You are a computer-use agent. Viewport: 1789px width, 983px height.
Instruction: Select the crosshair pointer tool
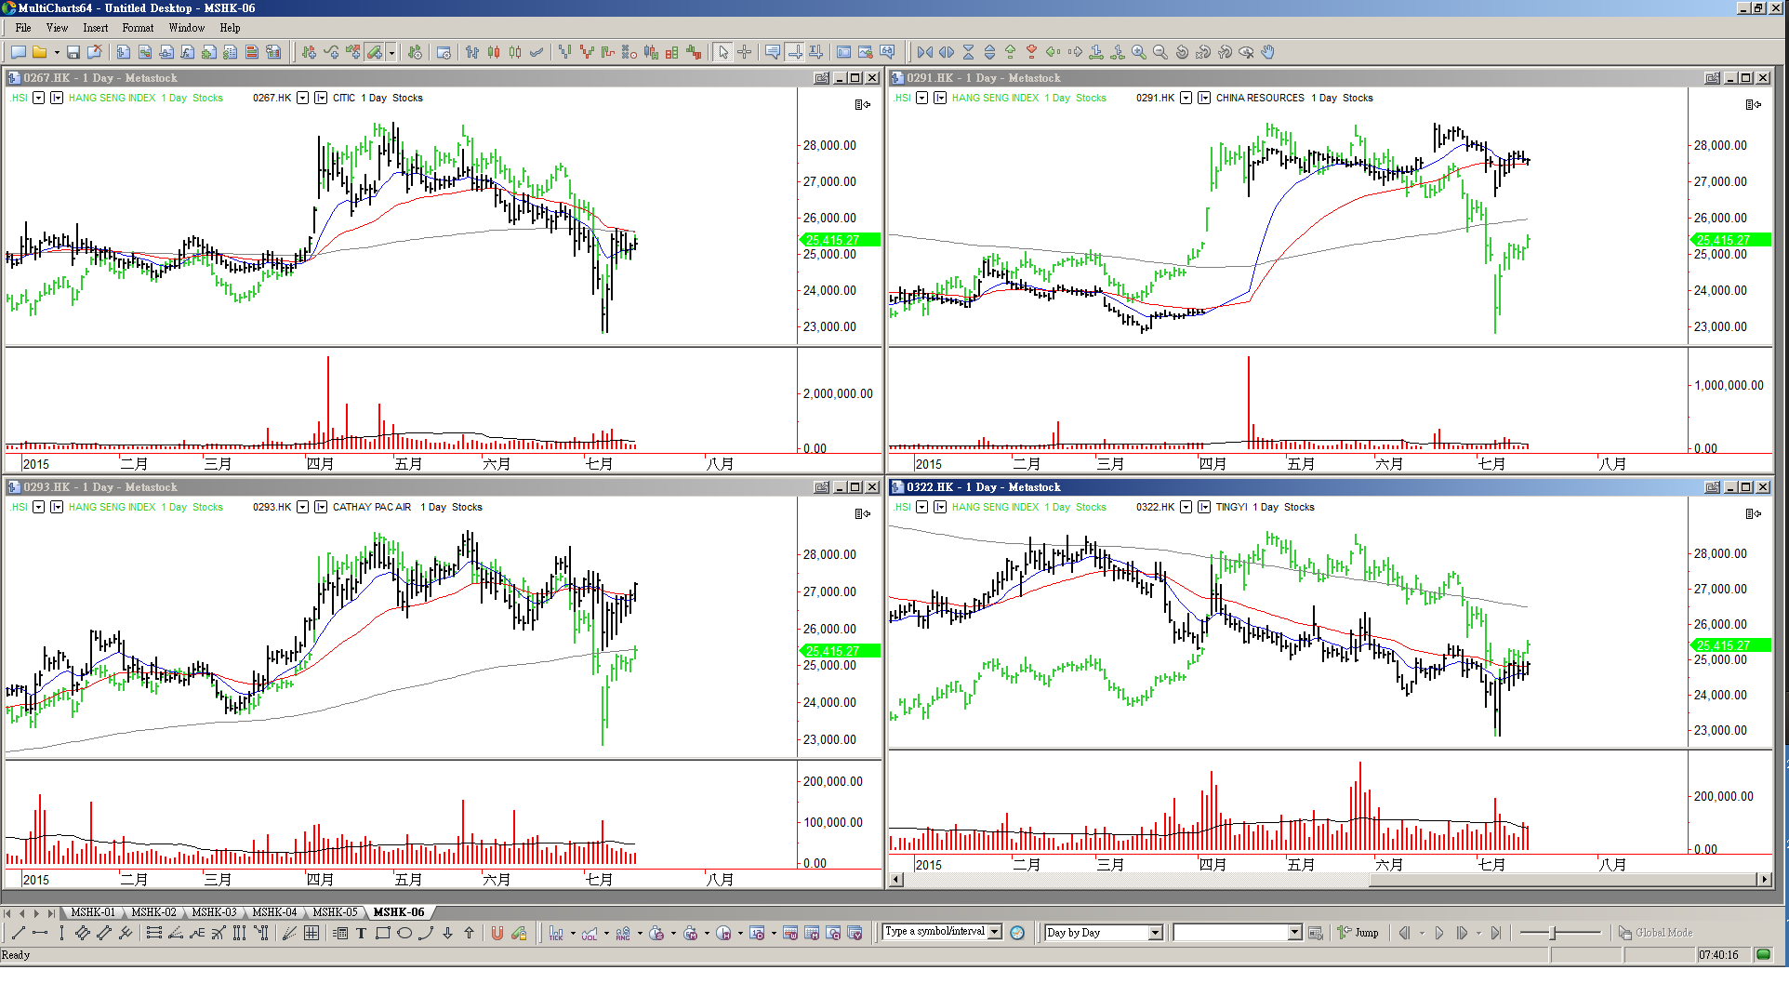click(x=745, y=53)
